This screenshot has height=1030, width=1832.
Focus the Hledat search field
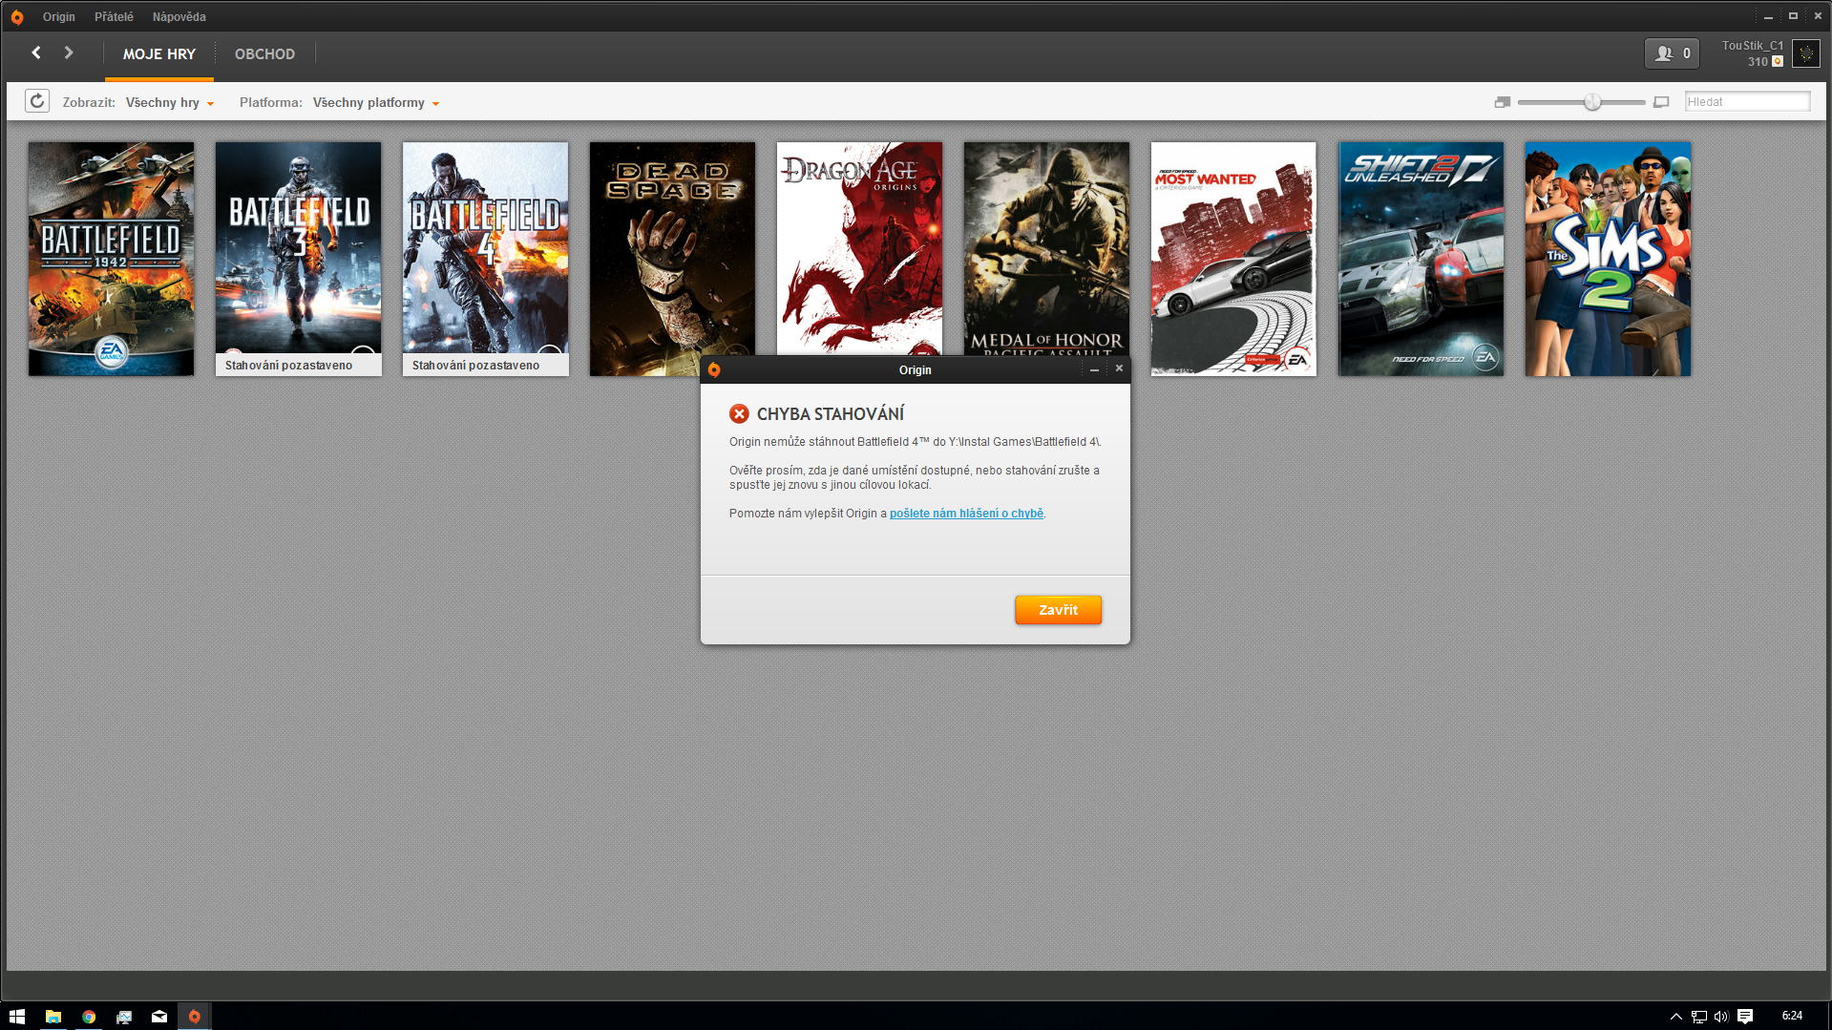click(x=1747, y=102)
